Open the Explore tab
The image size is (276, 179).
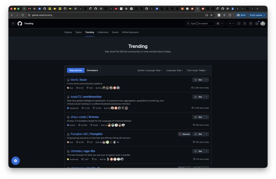coord(68,32)
